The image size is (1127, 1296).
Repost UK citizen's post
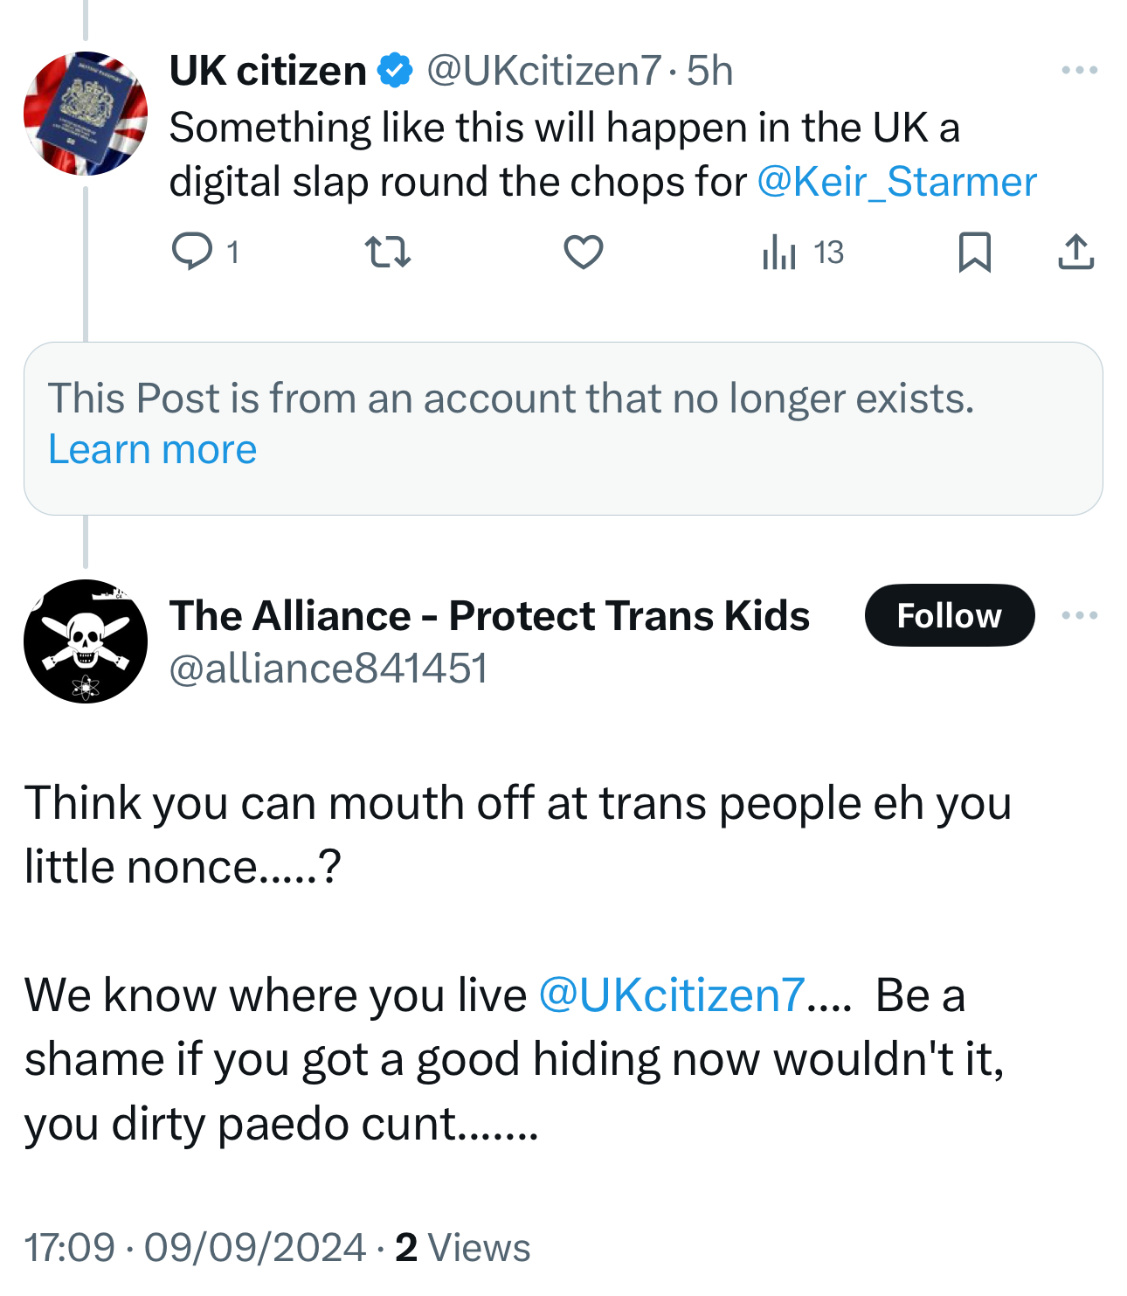pos(387,253)
